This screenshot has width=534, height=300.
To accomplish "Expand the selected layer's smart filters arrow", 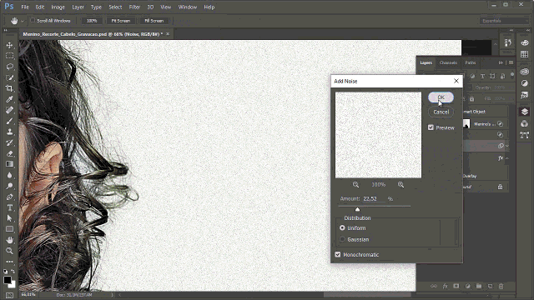I will (x=506, y=146).
